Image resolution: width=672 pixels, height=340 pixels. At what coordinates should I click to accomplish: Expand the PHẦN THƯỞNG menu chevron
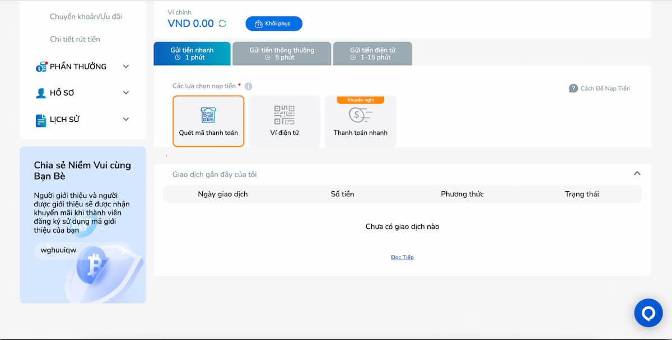coord(126,67)
